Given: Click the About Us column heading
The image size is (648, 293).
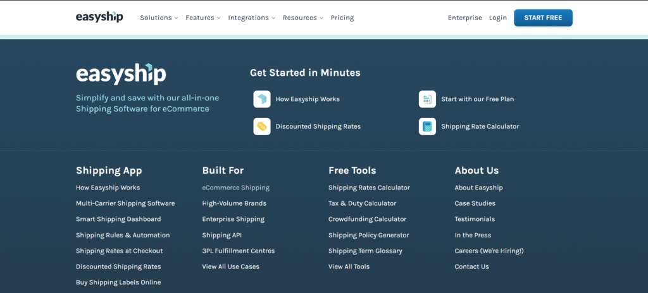Looking at the screenshot, I should (477, 170).
